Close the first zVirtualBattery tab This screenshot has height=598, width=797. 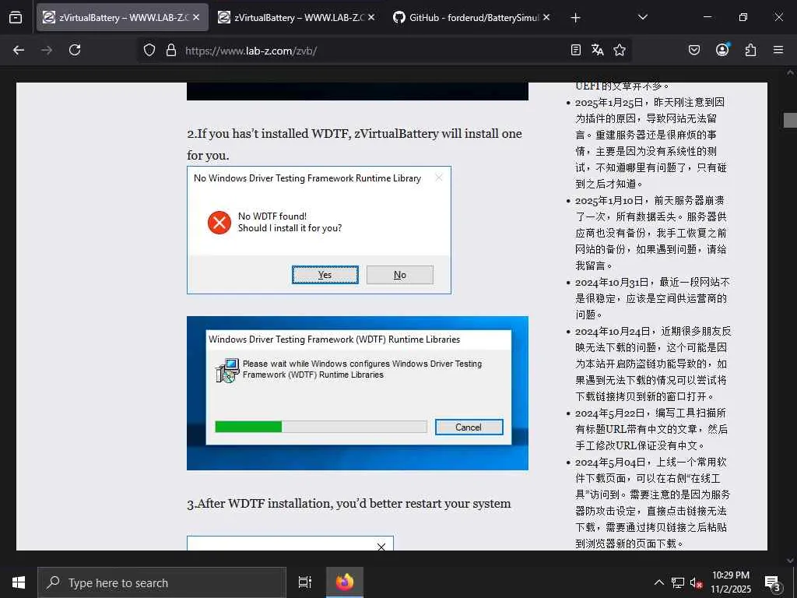click(x=196, y=17)
